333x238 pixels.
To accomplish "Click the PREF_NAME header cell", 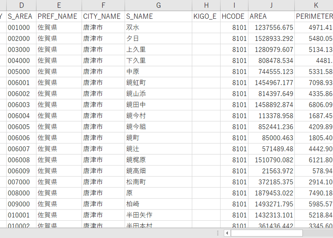I will 59,16.
